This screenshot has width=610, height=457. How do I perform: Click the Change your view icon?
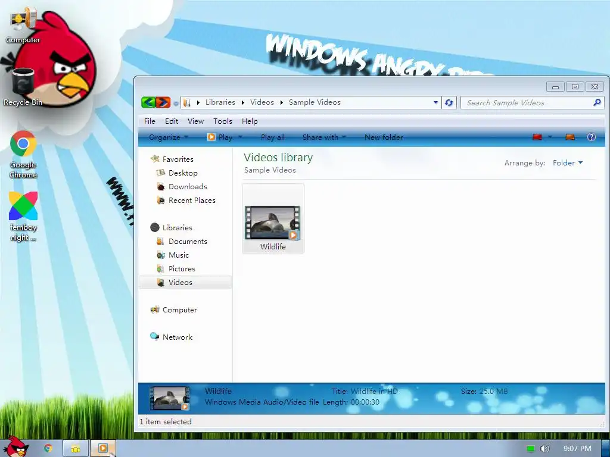click(537, 137)
